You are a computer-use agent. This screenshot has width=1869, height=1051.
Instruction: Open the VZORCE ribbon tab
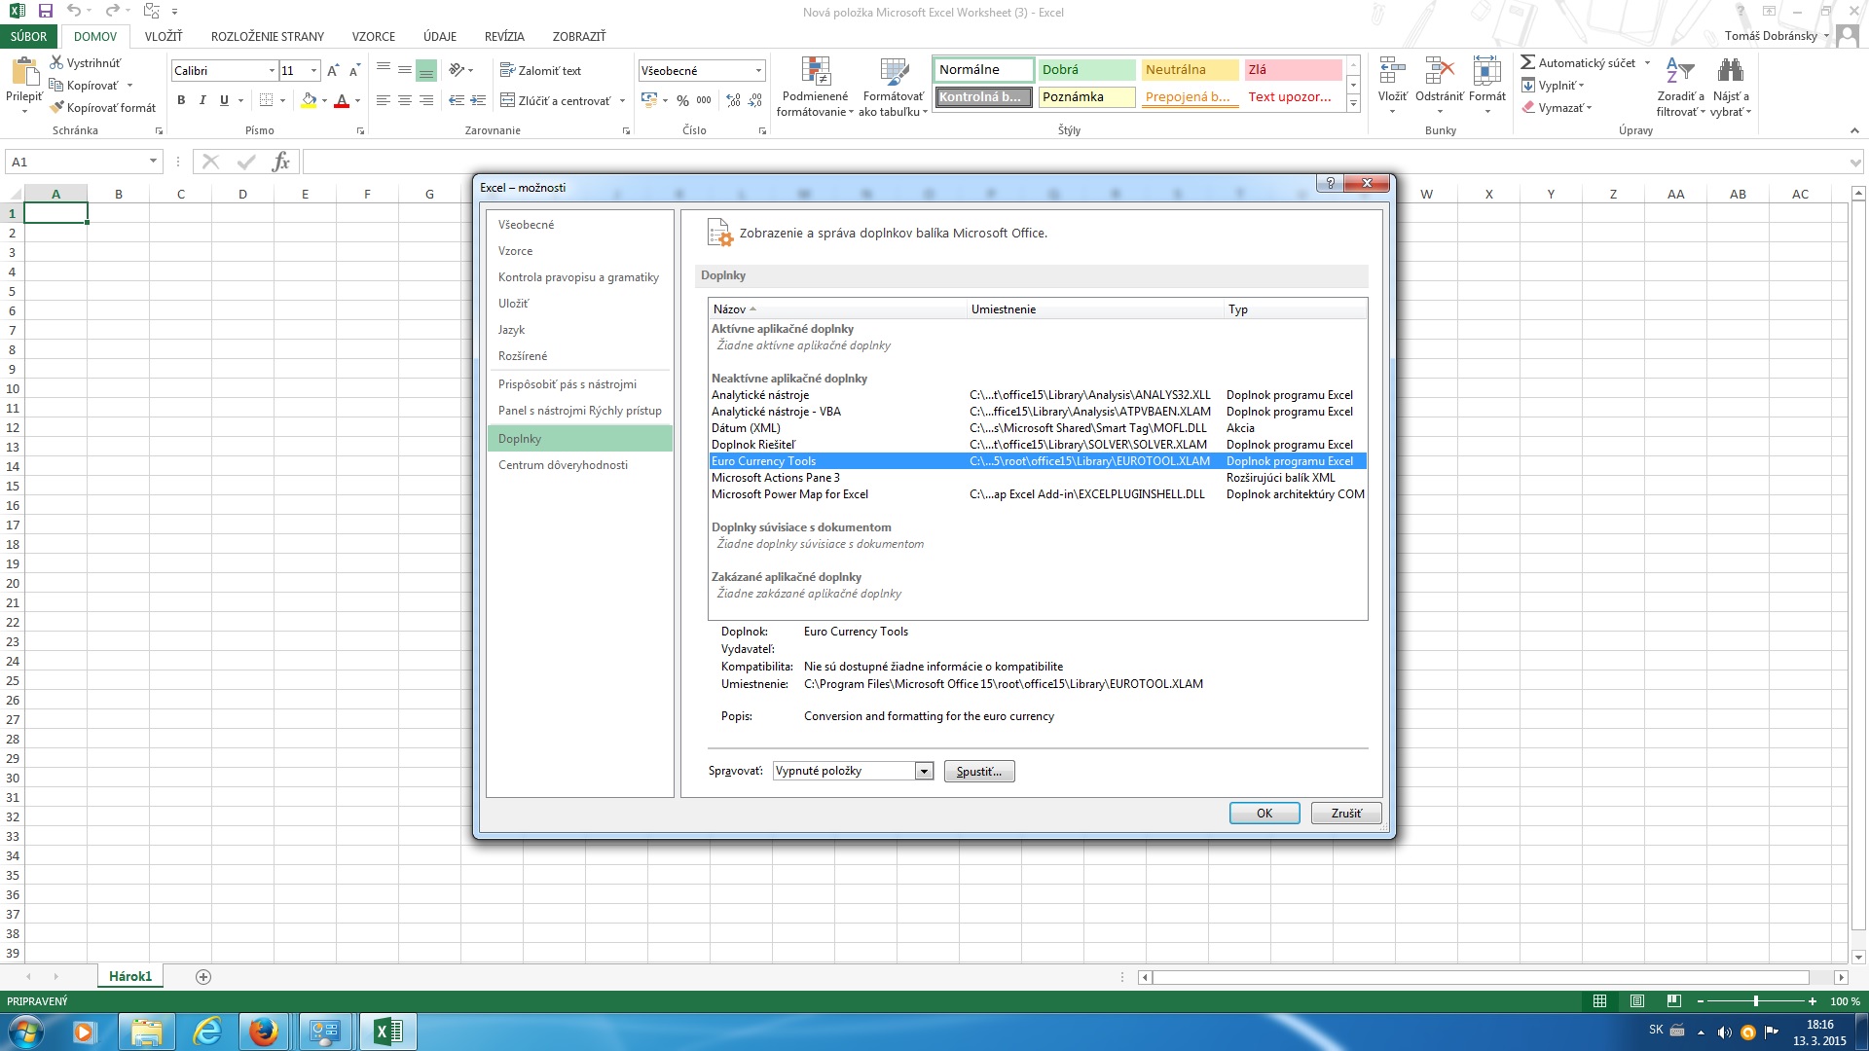click(373, 36)
